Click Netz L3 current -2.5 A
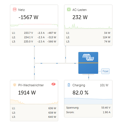Viewport: 121px width, 125px height. [41, 41]
